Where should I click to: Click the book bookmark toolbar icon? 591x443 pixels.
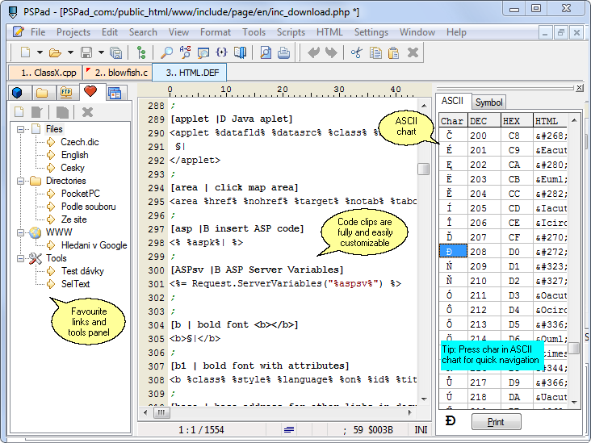pyautogui.click(x=240, y=52)
